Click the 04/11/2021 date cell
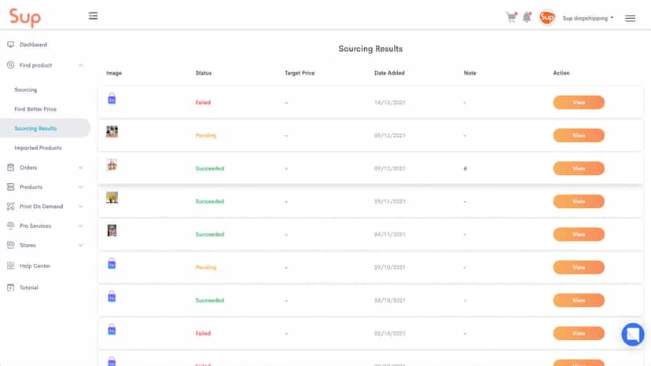Image resolution: width=651 pixels, height=366 pixels. [389, 235]
